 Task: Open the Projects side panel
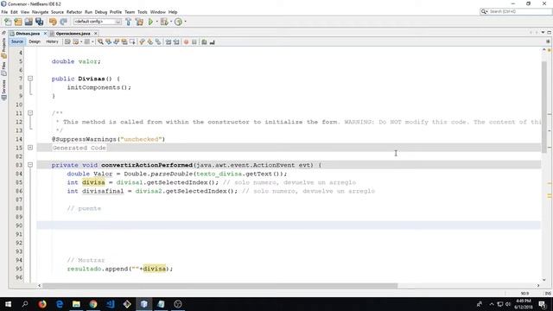point(3,48)
